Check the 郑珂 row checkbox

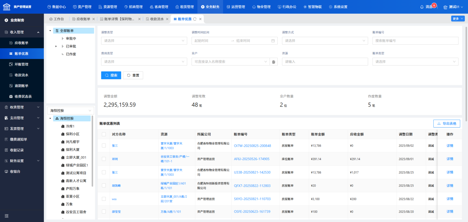[x=104, y=159]
